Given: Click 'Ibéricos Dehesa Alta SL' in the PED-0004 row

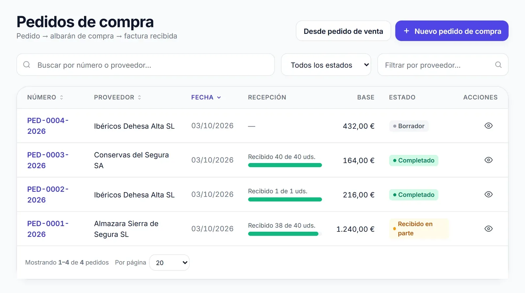Looking at the screenshot, I should [134, 126].
